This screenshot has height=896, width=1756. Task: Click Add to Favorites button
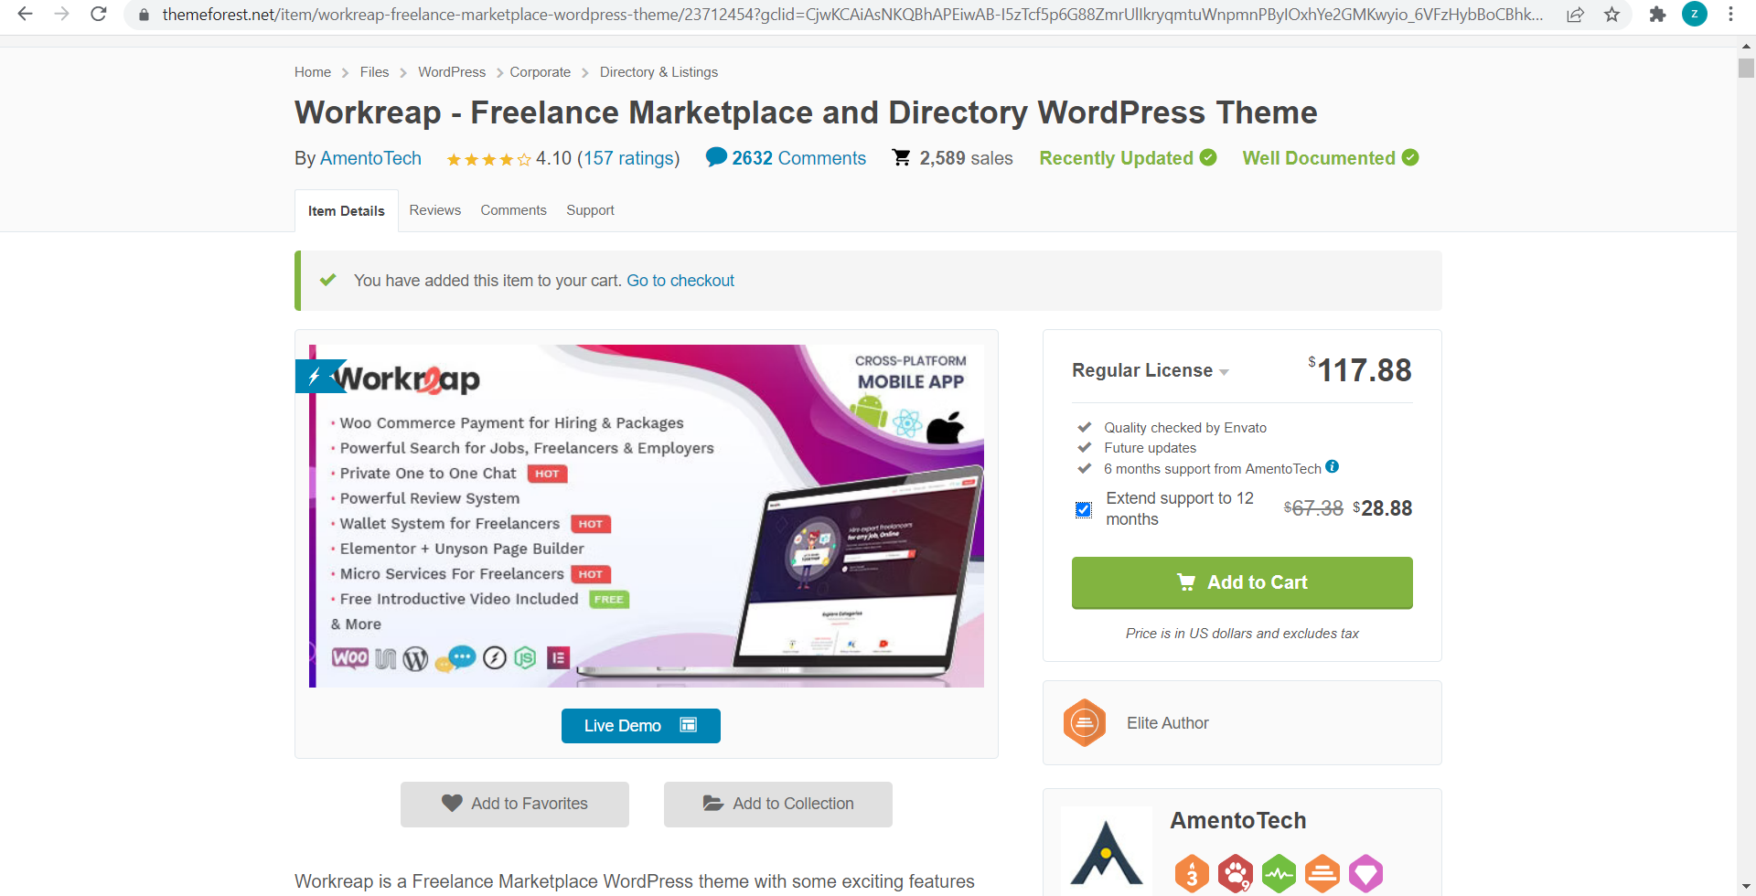pyautogui.click(x=515, y=804)
